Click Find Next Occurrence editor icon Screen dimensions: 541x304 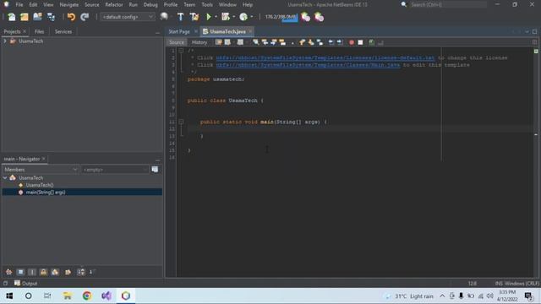pyautogui.click(x=274, y=42)
